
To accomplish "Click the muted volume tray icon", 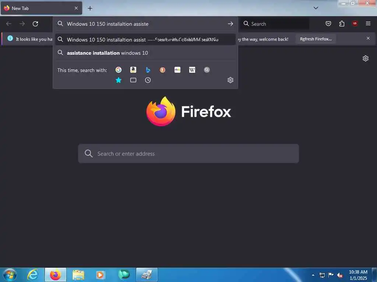I will 340,275.
